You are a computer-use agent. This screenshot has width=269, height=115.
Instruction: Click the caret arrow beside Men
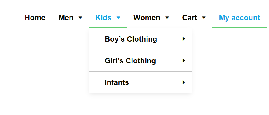pos(80,18)
